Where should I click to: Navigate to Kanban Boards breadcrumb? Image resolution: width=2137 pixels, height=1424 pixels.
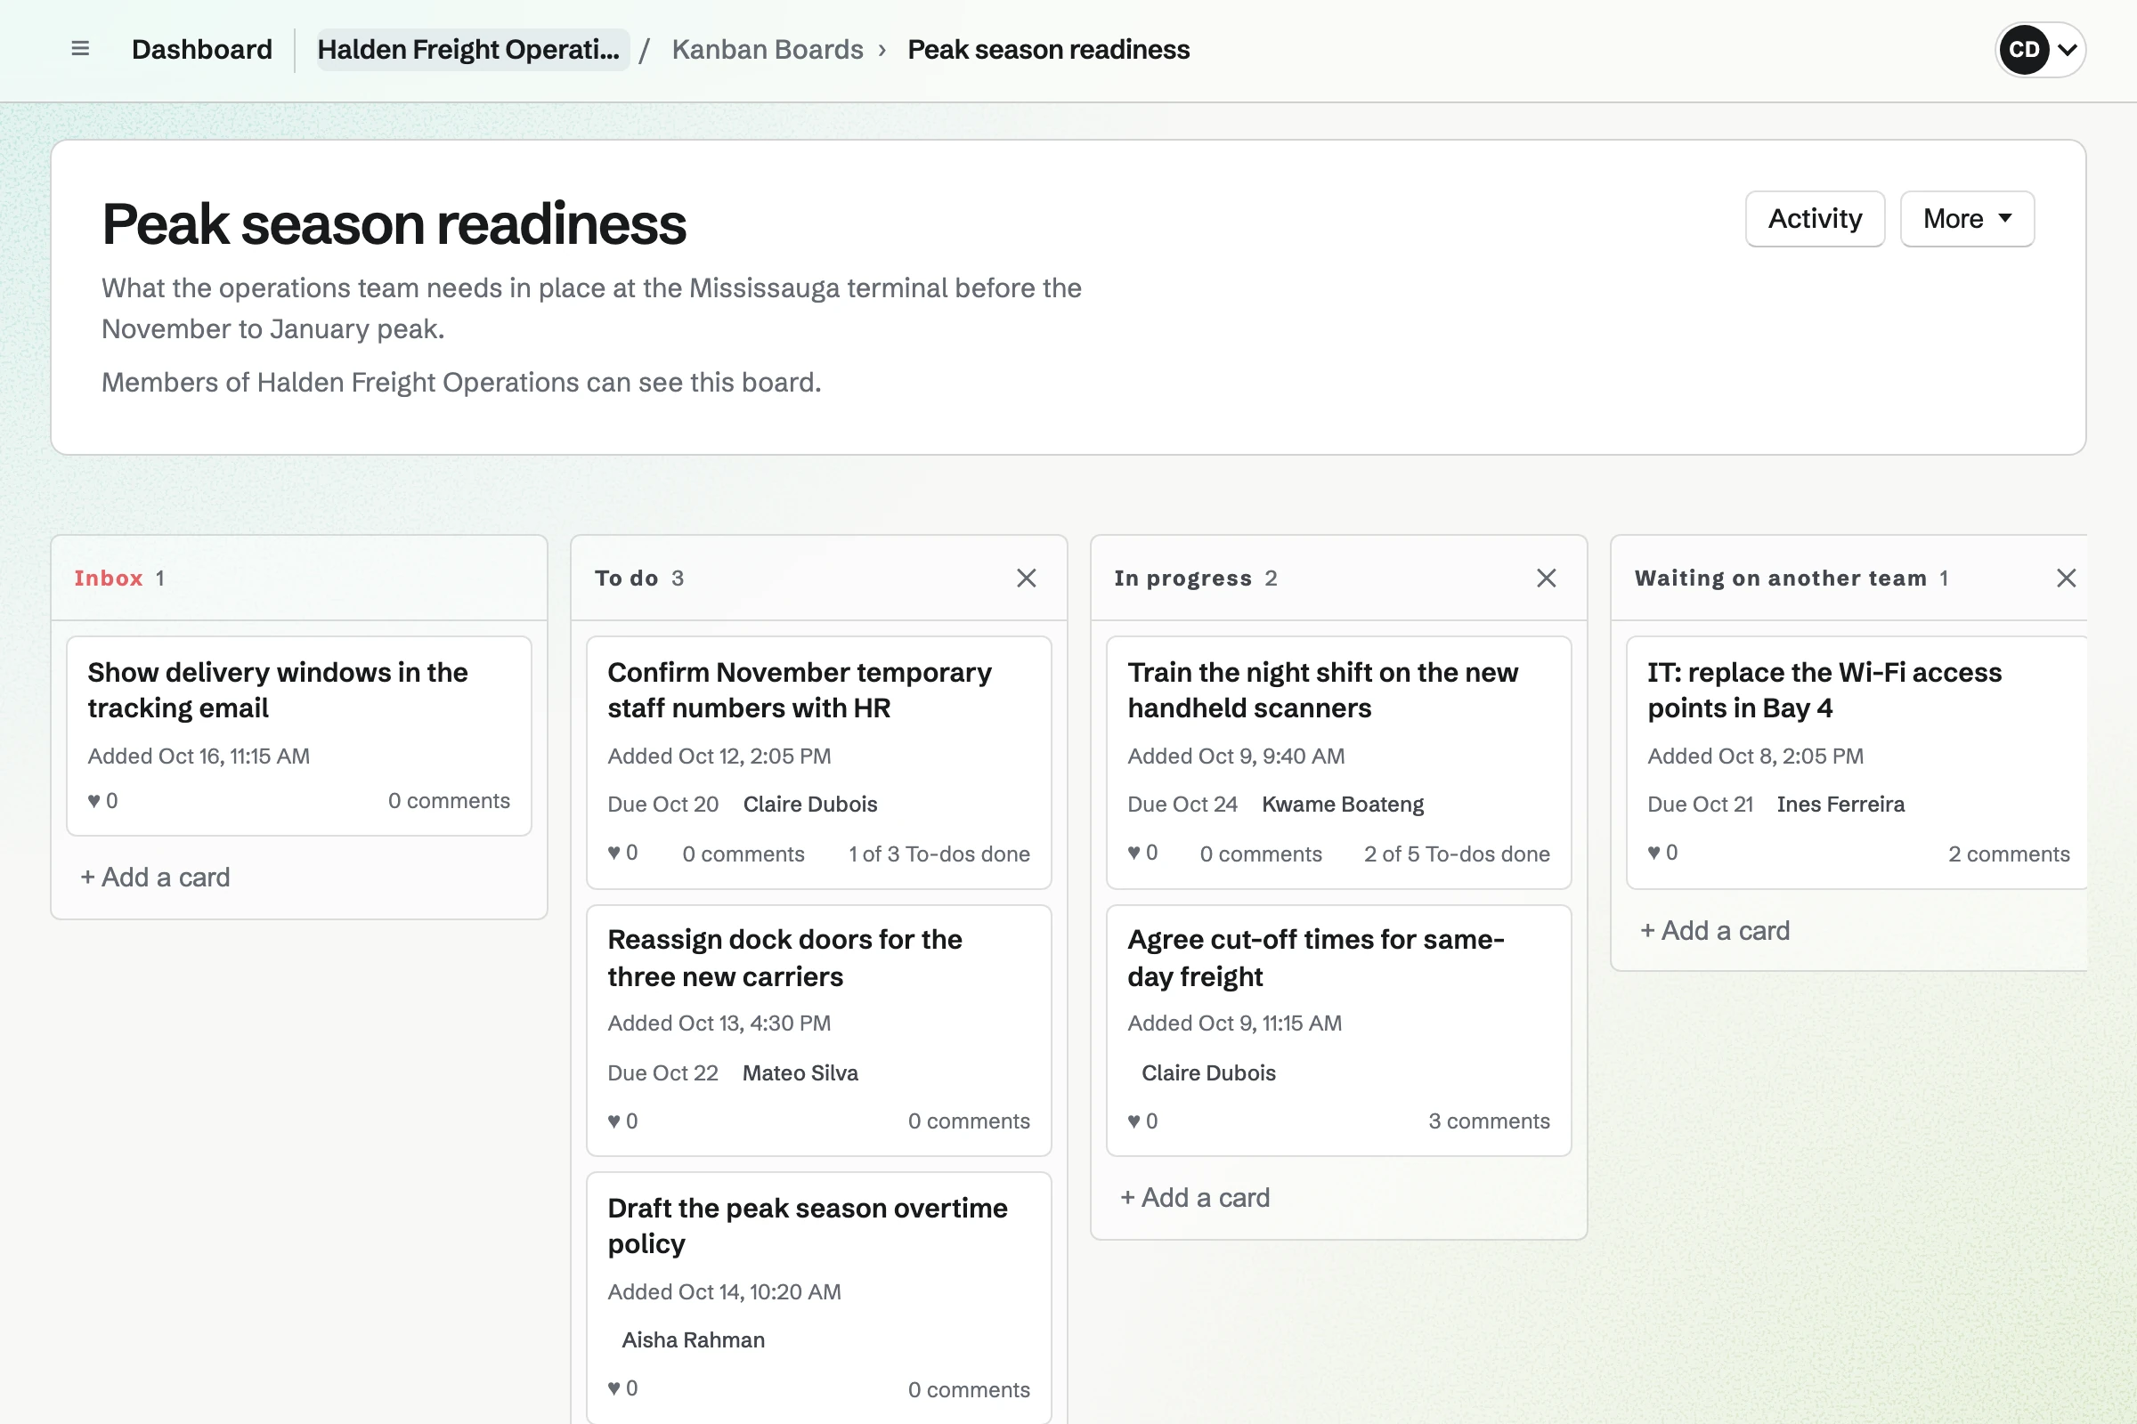768,49
